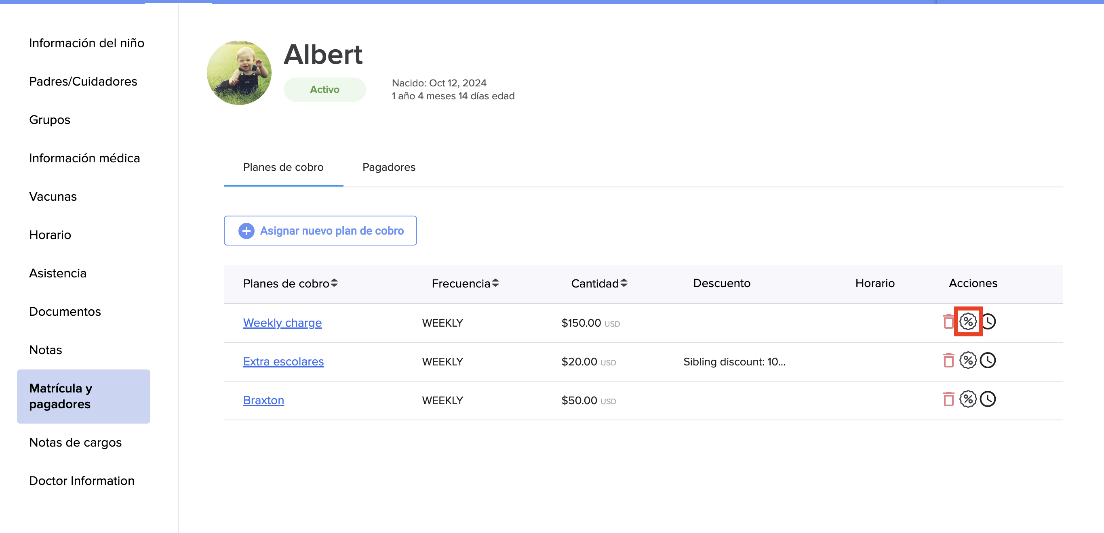The image size is (1104, 533).
Task: Open schedule clock for Weekly charge
Action: [988, 321]
